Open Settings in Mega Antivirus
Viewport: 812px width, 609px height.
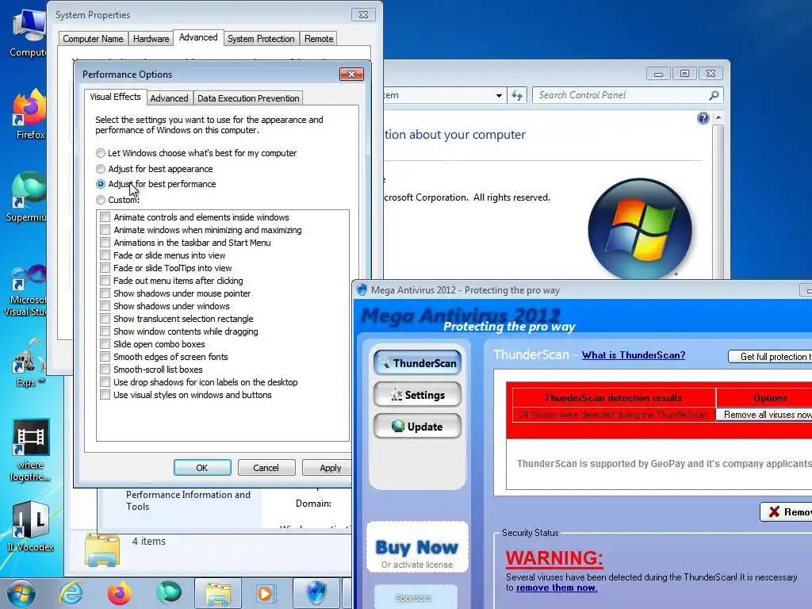click(417, 395)
